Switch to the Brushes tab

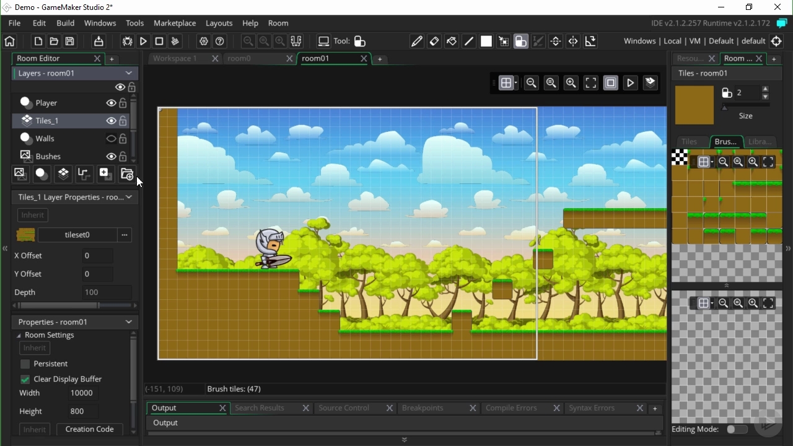pos(725,142)
